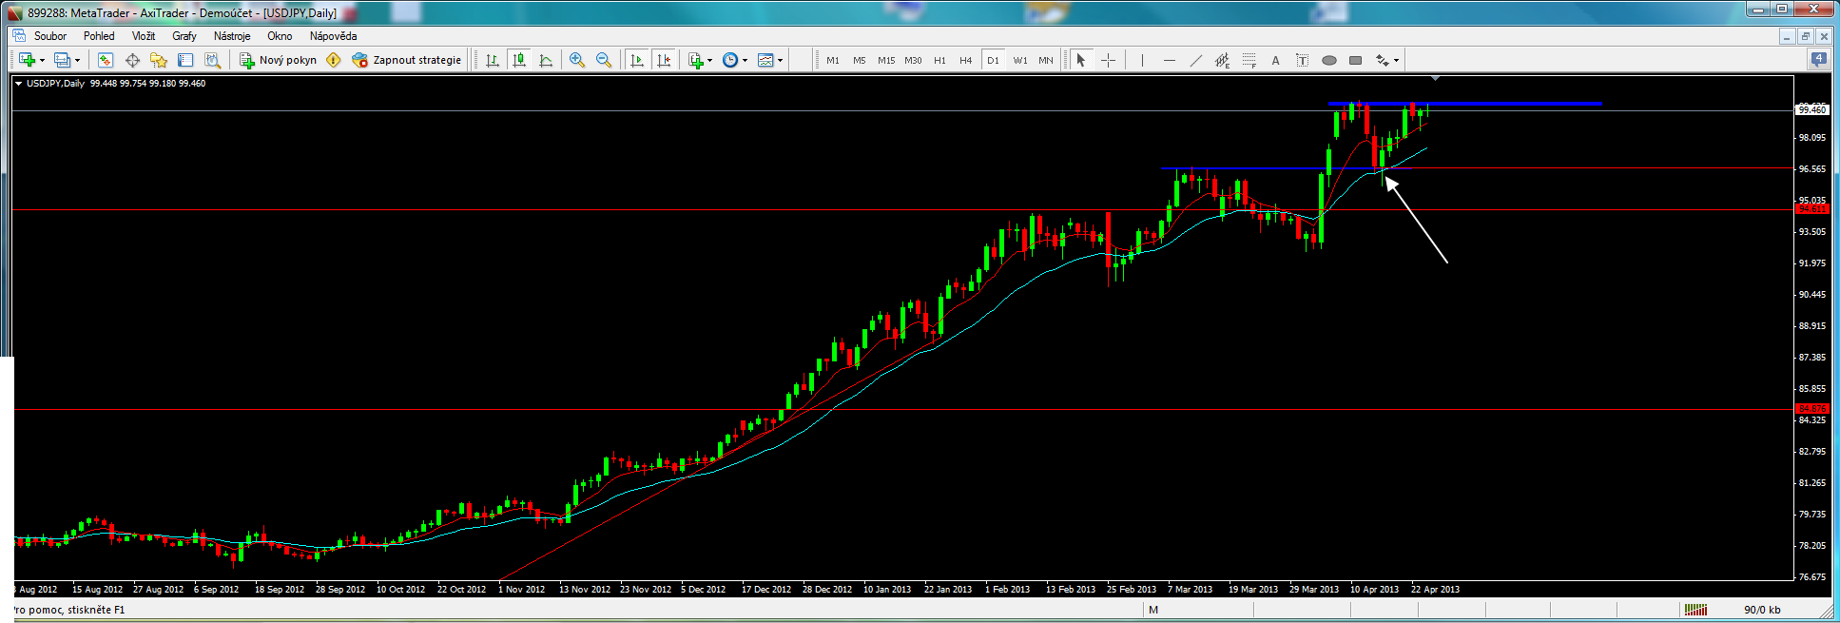Open the Data Window crosshair-circle icon
The height and width of the screenshot is (623, 1840).
coord(132,60)
